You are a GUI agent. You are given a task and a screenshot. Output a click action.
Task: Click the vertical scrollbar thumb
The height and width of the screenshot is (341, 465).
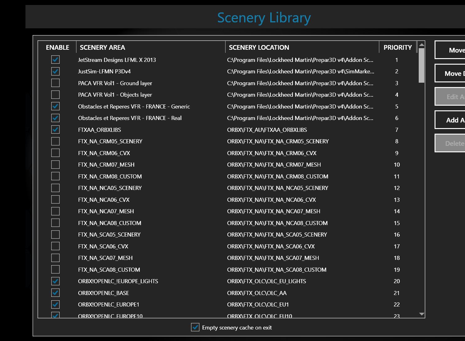tap(421, 65)
